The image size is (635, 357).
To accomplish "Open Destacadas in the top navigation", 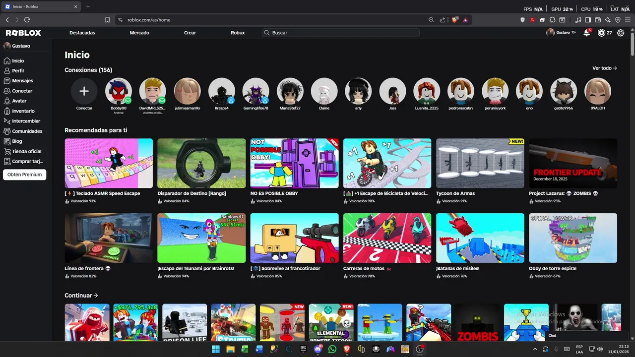I will [x=82, y=33].
